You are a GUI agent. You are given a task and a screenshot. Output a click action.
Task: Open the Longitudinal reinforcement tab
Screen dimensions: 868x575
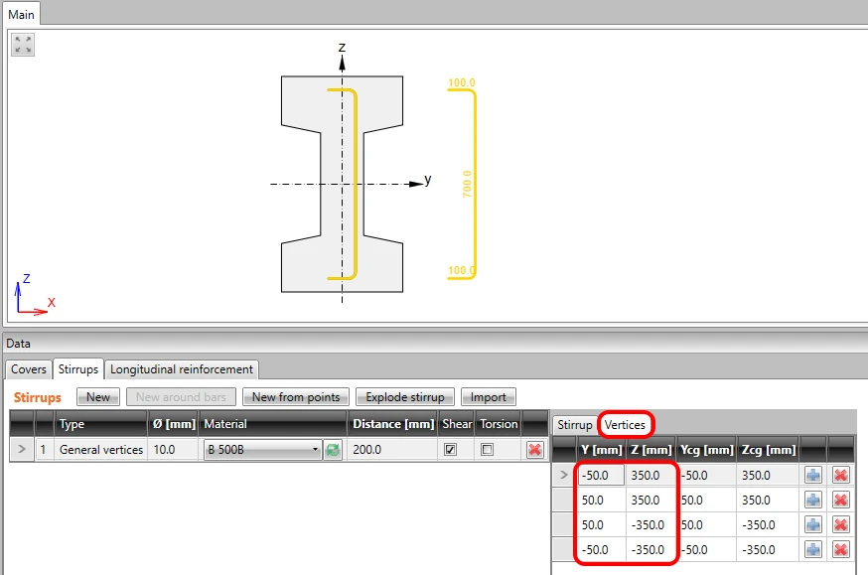coord(182,369)
